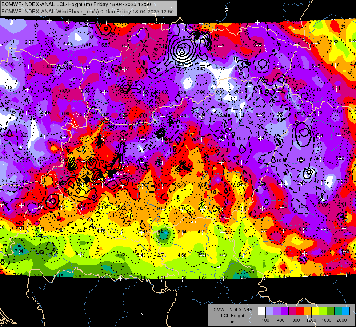Click legend scale label 2000

click(x=342, y=320)
